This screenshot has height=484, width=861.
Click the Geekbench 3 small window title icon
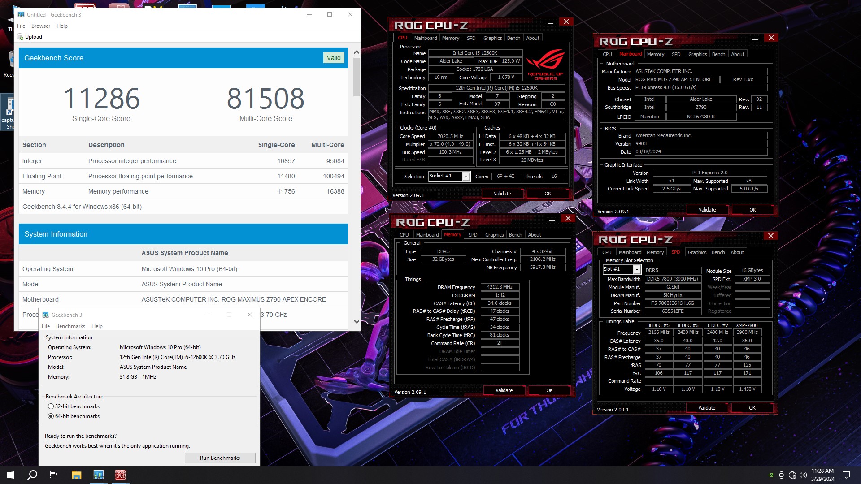point(46,315)
